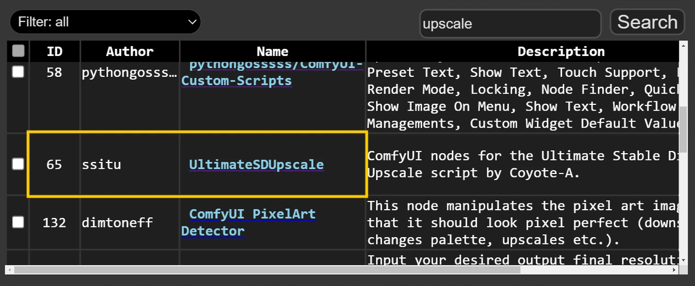Click the Name column header
The width and height of the screenshot is (695, 286).
[272, 51]
